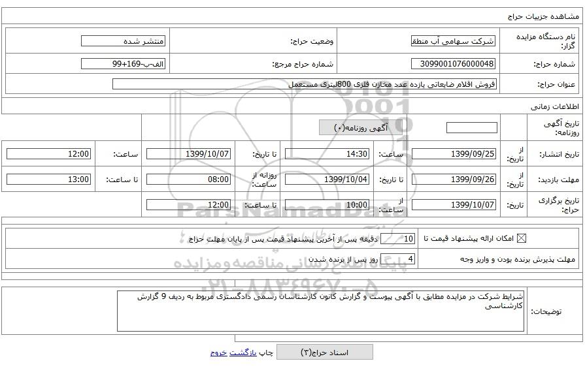Click the 'دقیقه پس از آخرین پیشنهاد قیمت' text
Image resolution: width=585 pixels, height=376 pixels.
tap(283, 239)
